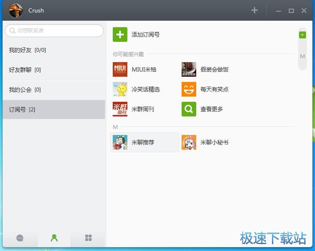The height and width of the screenshot is (251, 315).
Task: Click the 查看更多 link text
Action: pyautogui.click(x=212, y=109)
